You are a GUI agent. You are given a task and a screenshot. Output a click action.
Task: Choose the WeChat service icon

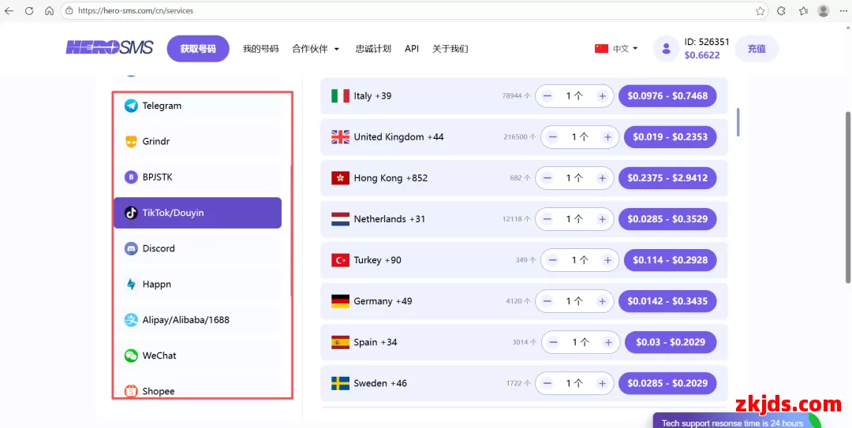[131, 355]
